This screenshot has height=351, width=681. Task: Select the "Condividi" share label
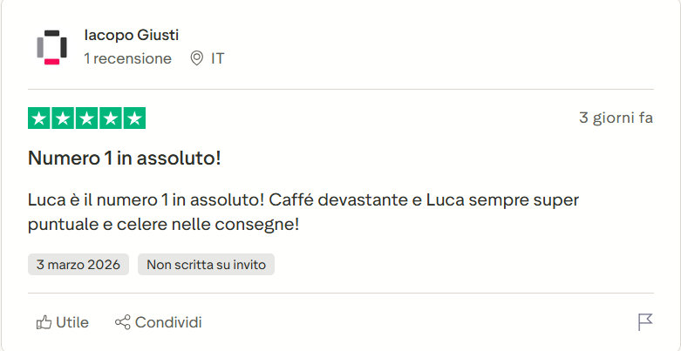pyautogui.click(x=168, y=322)
